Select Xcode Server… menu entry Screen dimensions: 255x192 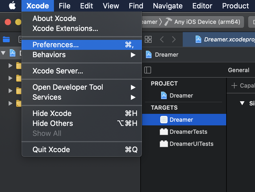coord(82,71)
